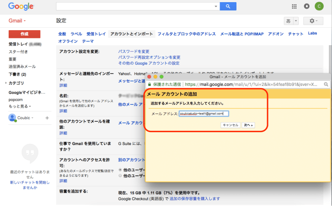Open 下書き (2) in the sidebar

click(17, 74)
